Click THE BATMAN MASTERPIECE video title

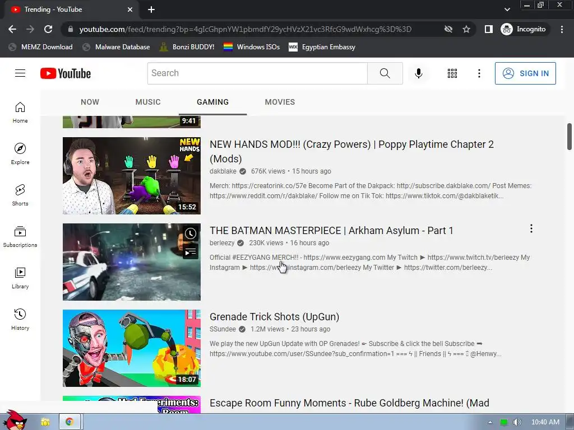[x=331, y=230]
